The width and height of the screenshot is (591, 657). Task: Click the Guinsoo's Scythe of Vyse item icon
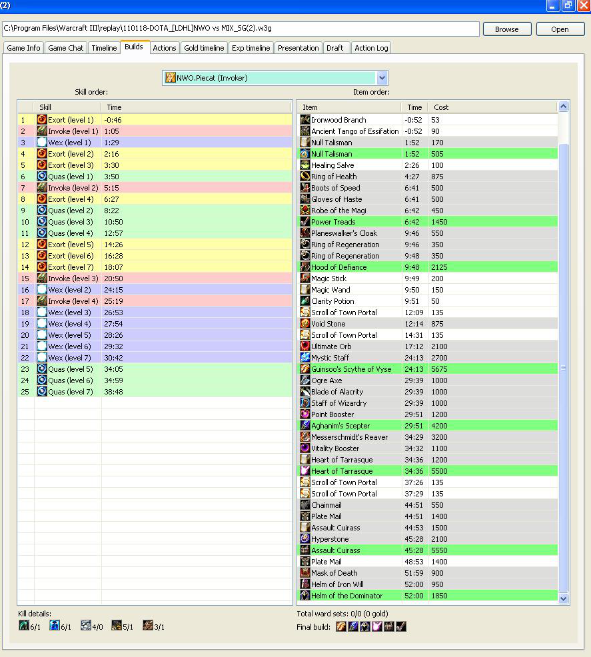304,369
